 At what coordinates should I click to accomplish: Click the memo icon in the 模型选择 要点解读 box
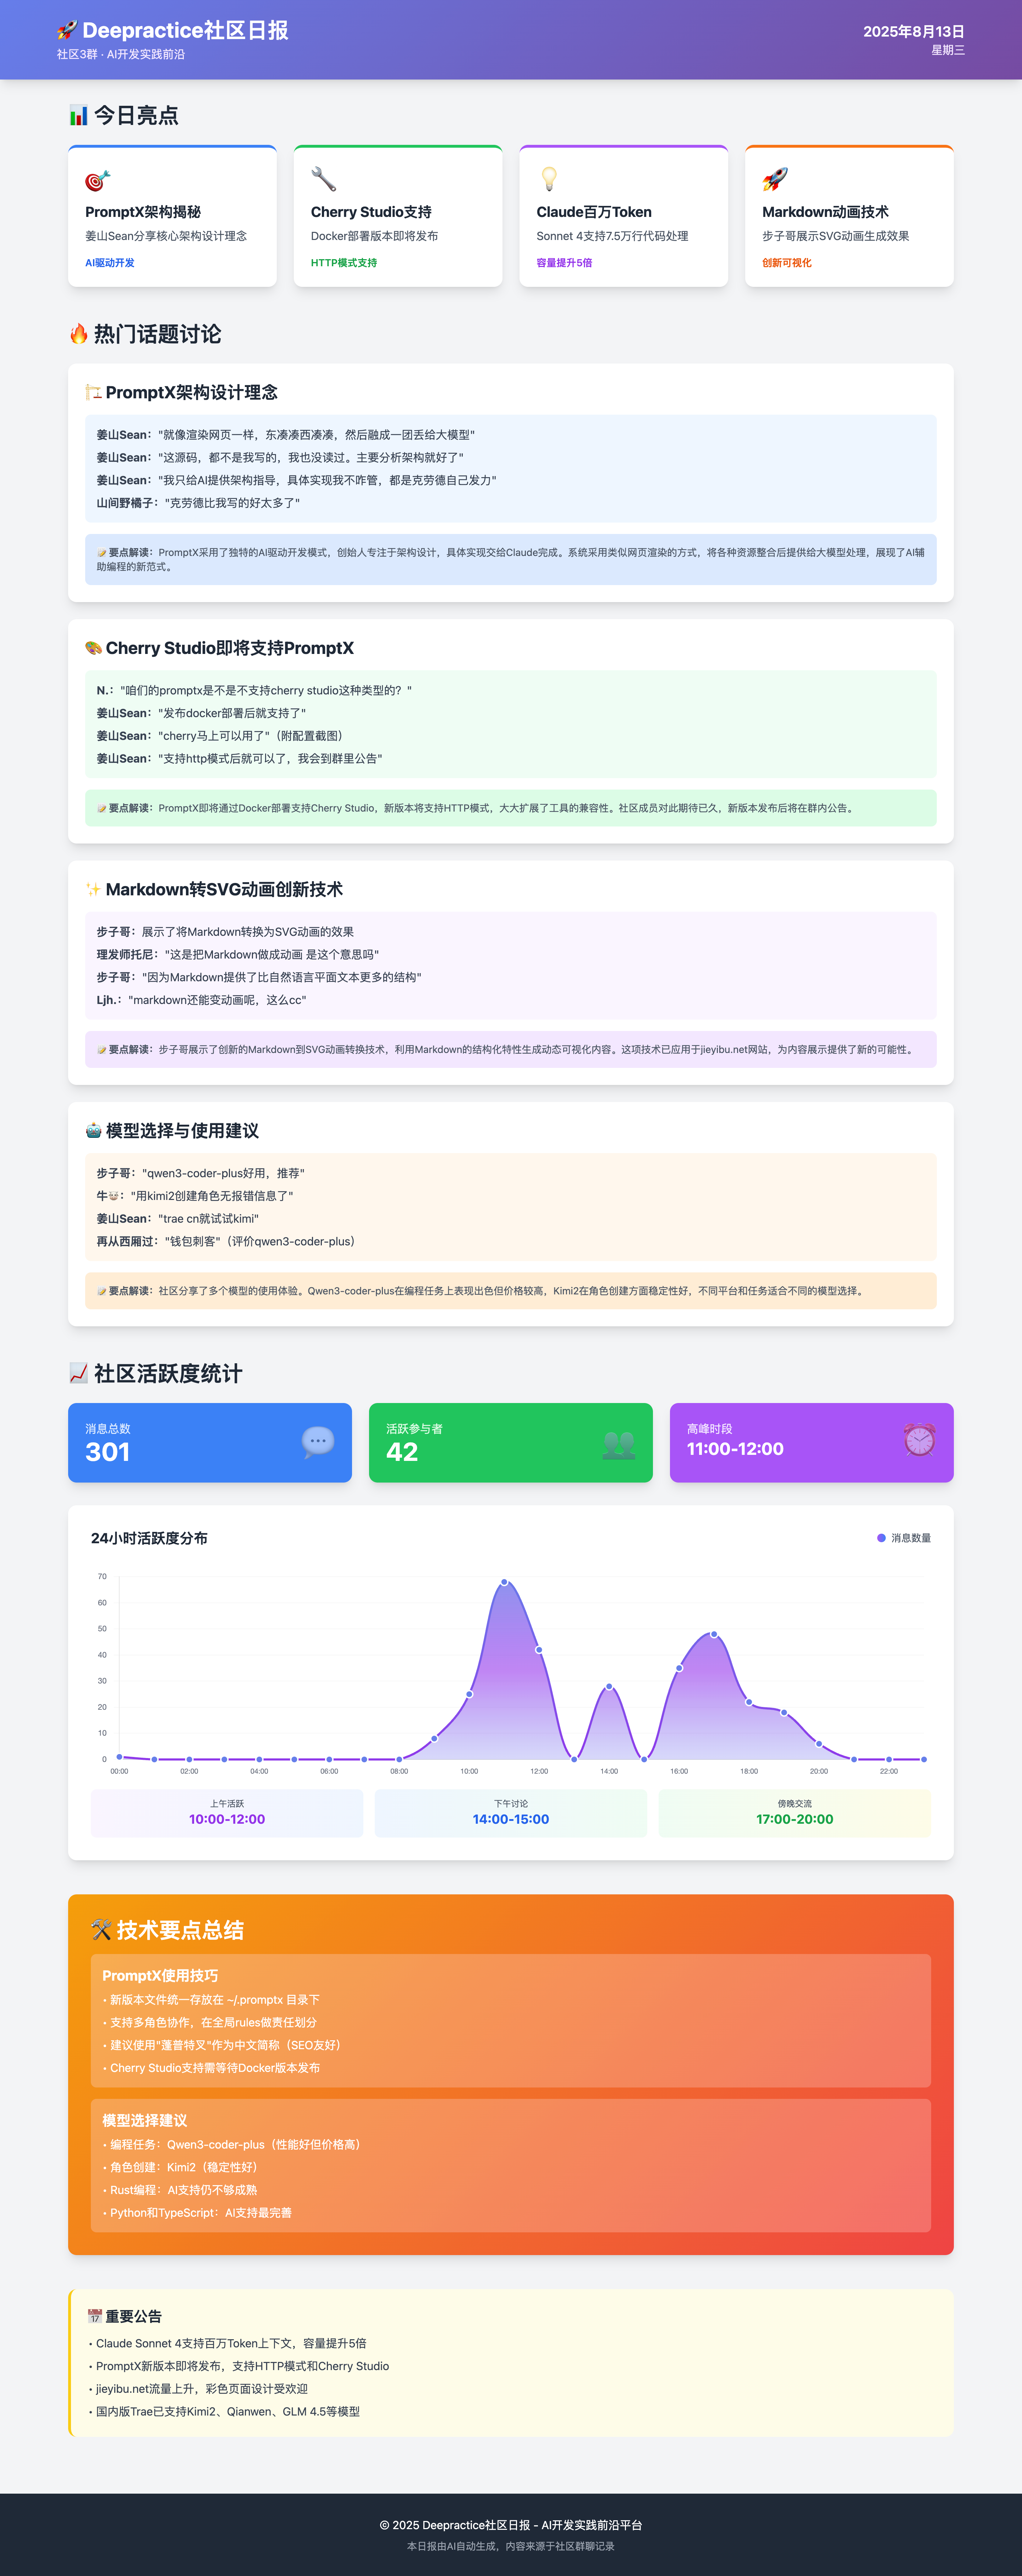[x=102, y=1291]
